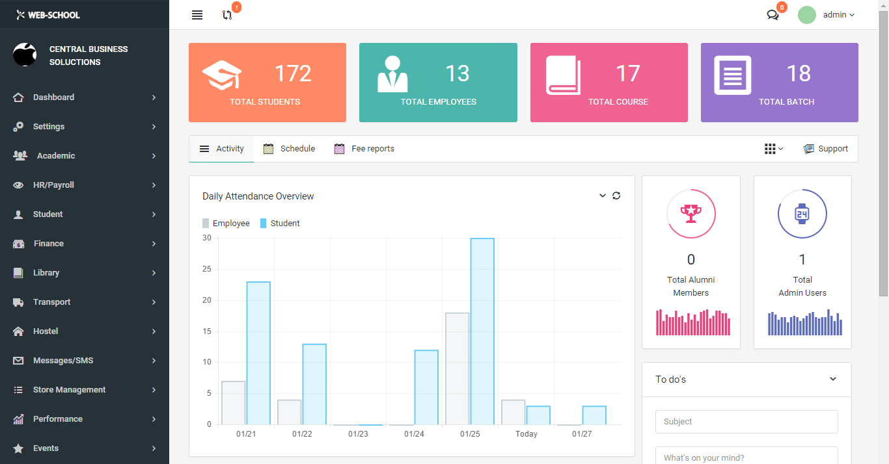
Task: Click the Subject input field
Action: [x=746, y=422]
